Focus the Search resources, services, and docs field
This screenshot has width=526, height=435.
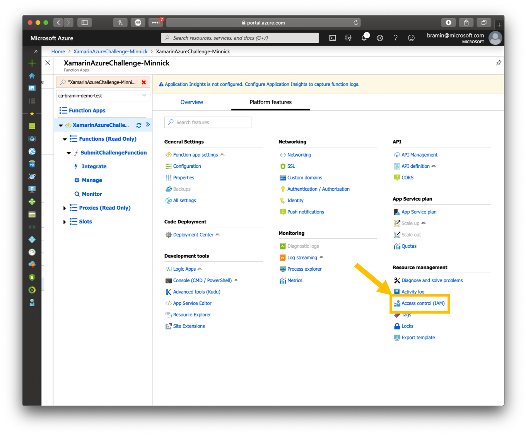point(240,38)
